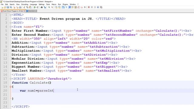Open the Macro menu

pyautogui.click(x=54, y=4)
